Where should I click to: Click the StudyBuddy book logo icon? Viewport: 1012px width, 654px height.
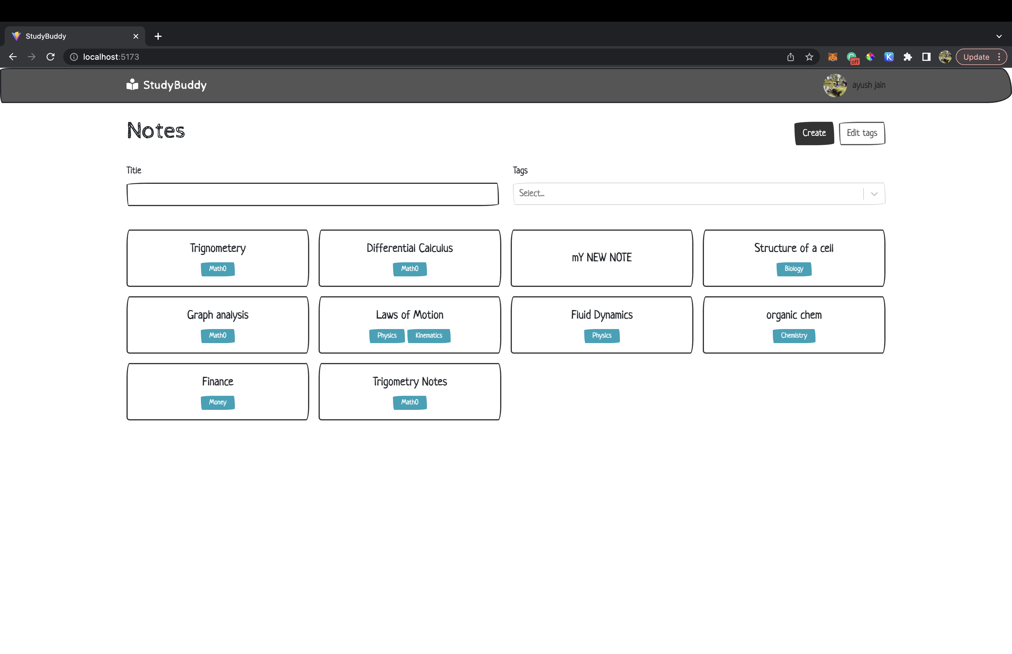click(x=132, y=85)
